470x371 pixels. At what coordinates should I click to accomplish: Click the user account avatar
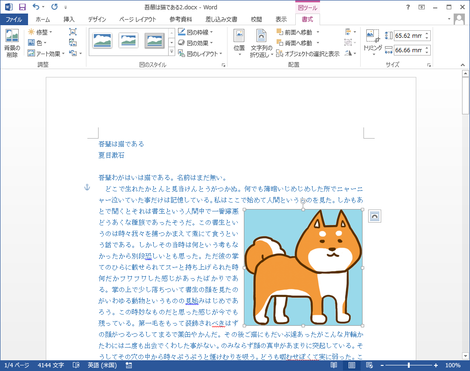point(459,20)
